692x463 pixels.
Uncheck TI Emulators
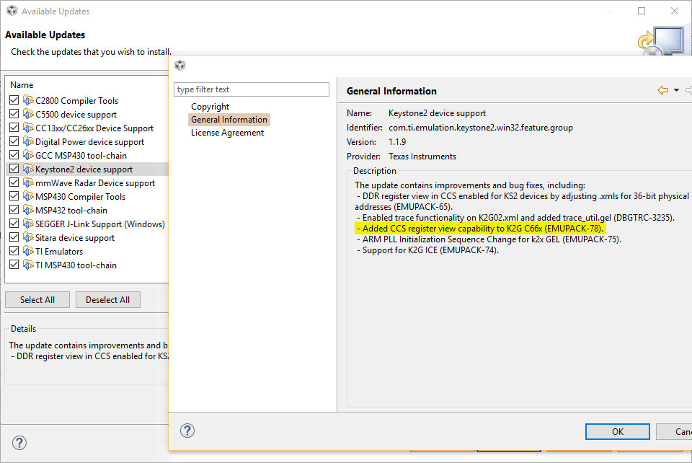tap(14, 251)
